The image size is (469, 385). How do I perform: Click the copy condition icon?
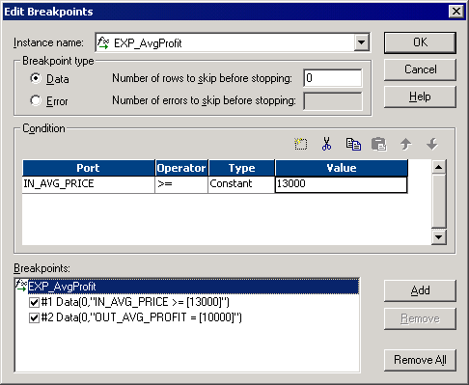(353, 144)
